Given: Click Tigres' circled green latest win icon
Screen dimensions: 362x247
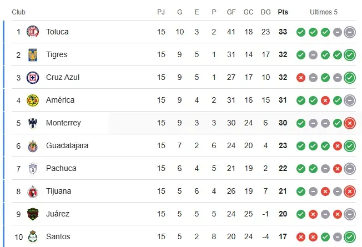Looking at the screenshot, I should tap(350, 54).
